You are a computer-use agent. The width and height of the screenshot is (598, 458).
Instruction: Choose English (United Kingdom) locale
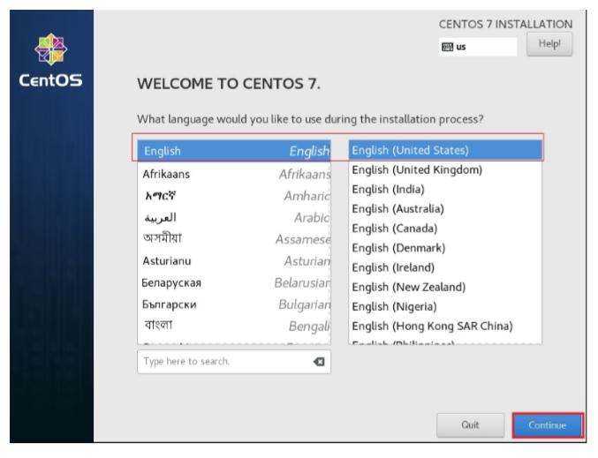[x=445, y=169]
